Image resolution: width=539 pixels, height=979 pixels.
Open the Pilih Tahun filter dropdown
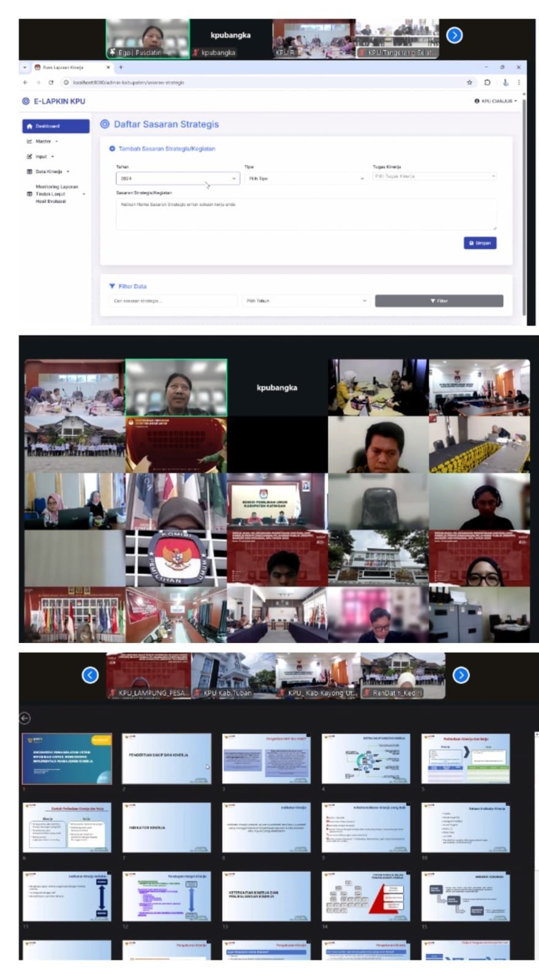click(306, 300)
